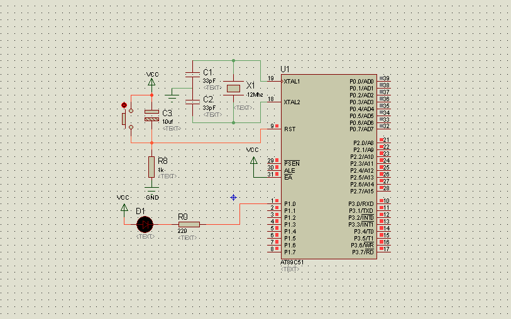Select capacitor C2 symbol
Image resolution: width=511 pixels, height=319 pixels.
(192, 102)
